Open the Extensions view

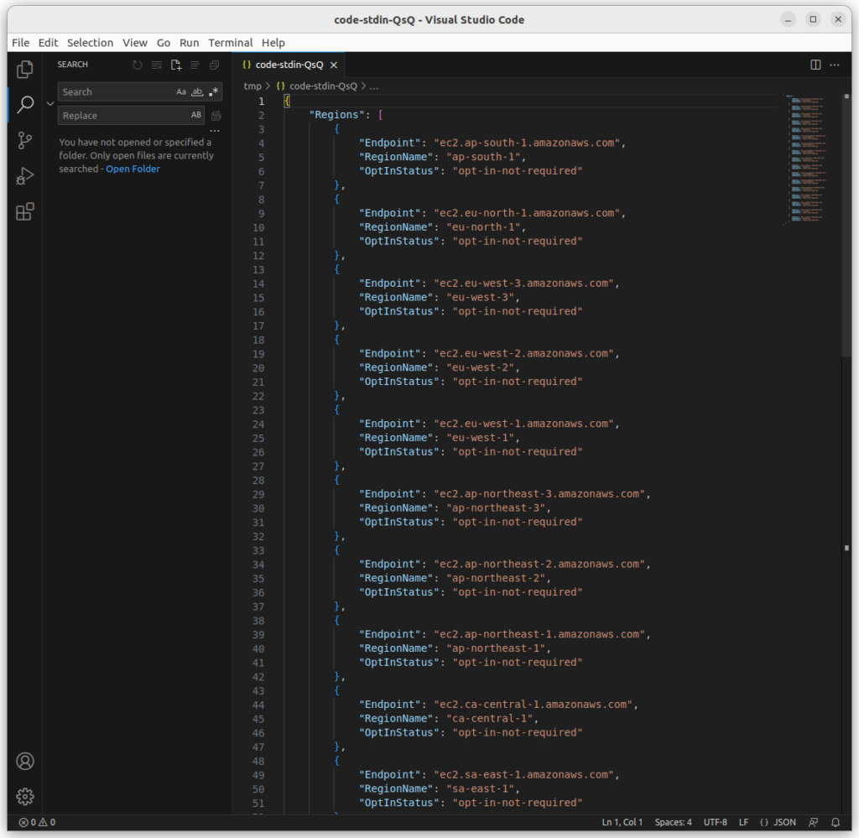pyautogui.click(x=24, y=211)
